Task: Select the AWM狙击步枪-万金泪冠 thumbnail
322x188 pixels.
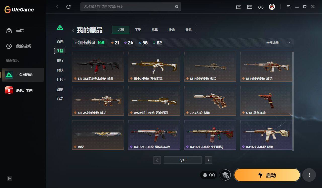Action: 154,101
